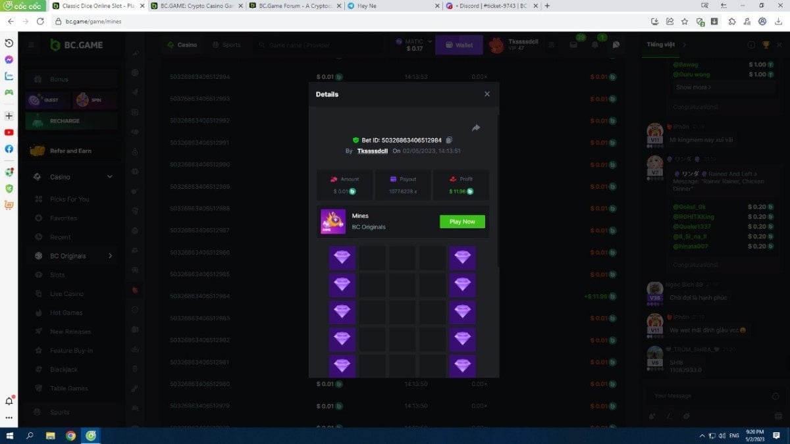Collapse the Casino sidebar section
Screen dimensions: 790x444
point(110,177)
